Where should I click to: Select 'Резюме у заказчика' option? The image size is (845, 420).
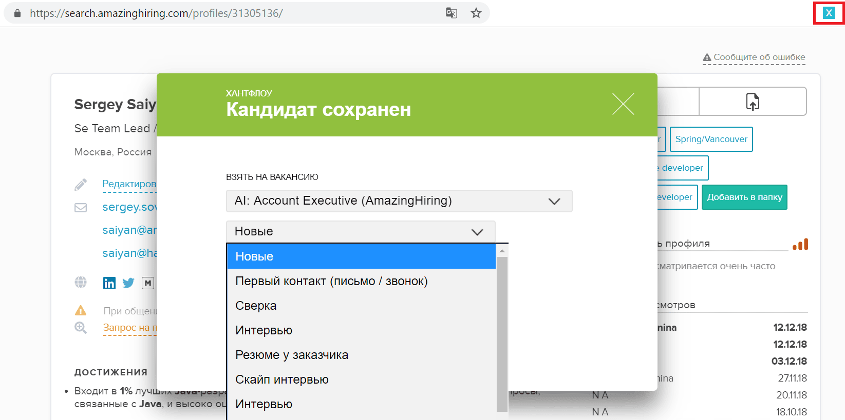(361, 355)
